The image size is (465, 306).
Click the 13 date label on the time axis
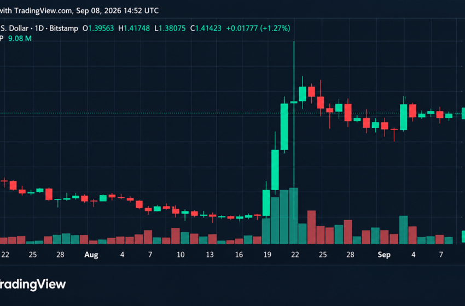point(210,255)
